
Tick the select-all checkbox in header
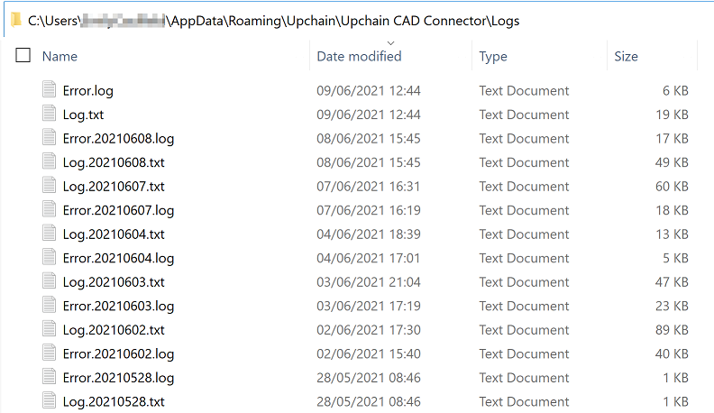coord(23,56)
